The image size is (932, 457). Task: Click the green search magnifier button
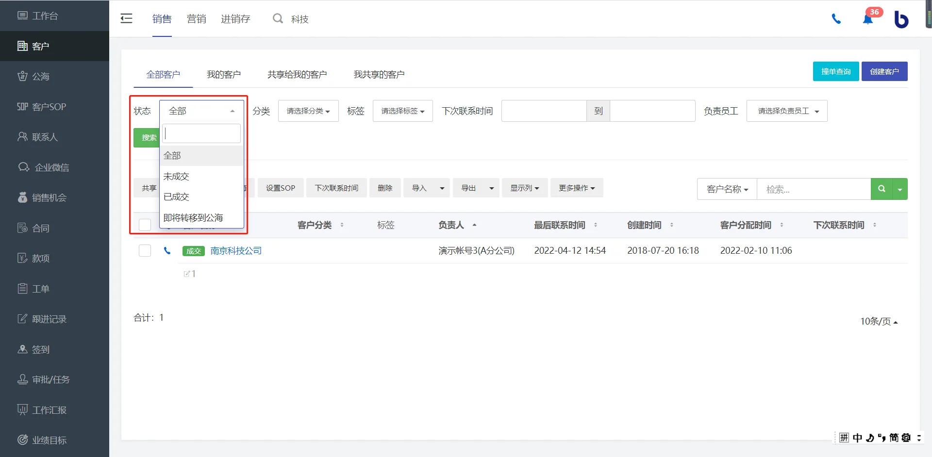point(882,189)
